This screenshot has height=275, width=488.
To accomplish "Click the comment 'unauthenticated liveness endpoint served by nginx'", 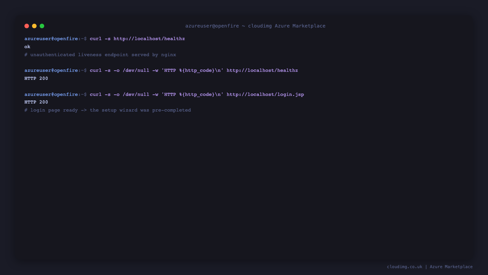I will coord(100,55).
